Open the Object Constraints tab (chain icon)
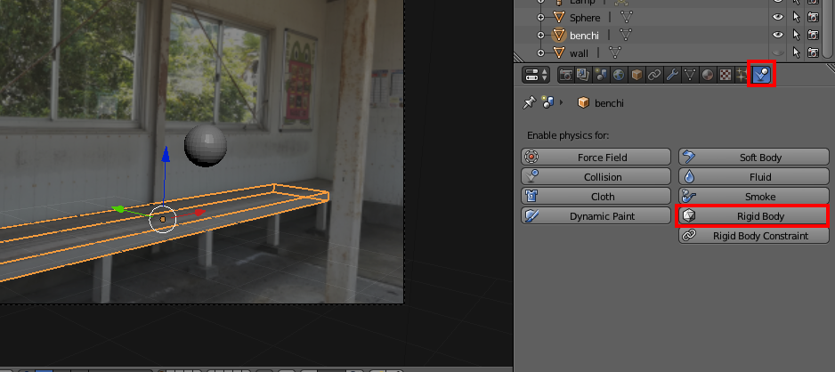 [x=654, y=75]
